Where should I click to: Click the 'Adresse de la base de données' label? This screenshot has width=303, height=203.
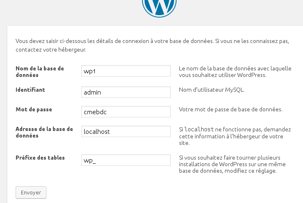coord(44,132)
